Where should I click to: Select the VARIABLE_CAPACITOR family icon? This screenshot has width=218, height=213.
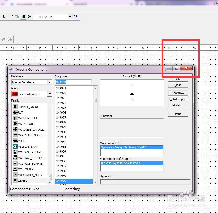pyautogui.click(x=15, y=129)
